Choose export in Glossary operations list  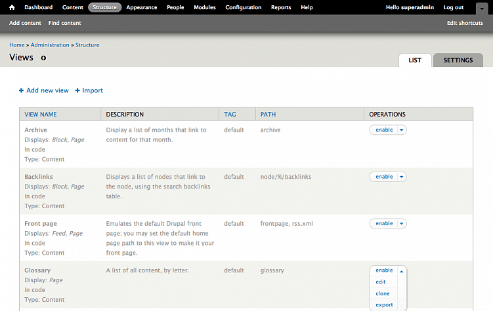(x=384, y=304)
